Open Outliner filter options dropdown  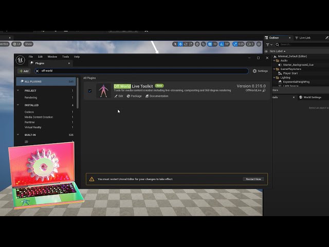click(x=269, y=45)
